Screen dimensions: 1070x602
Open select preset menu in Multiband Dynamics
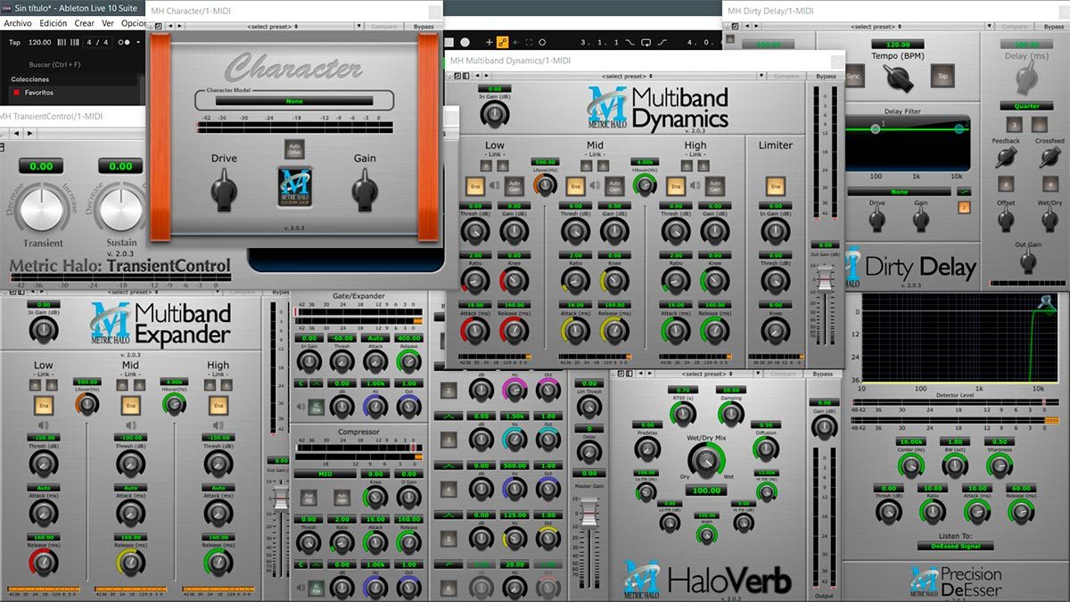click(628, 76)
